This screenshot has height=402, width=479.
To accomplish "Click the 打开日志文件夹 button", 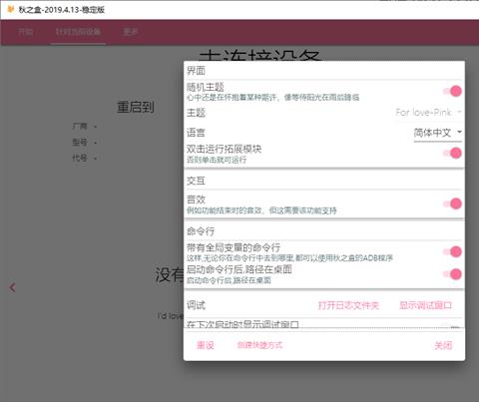I will pos(348,305).
